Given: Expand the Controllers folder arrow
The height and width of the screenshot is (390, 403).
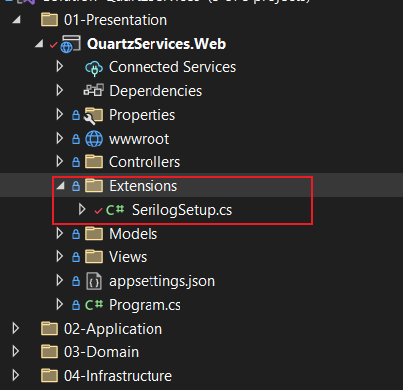Looking at the screenshot, I should pyautogui.click(x=60, y=162).
